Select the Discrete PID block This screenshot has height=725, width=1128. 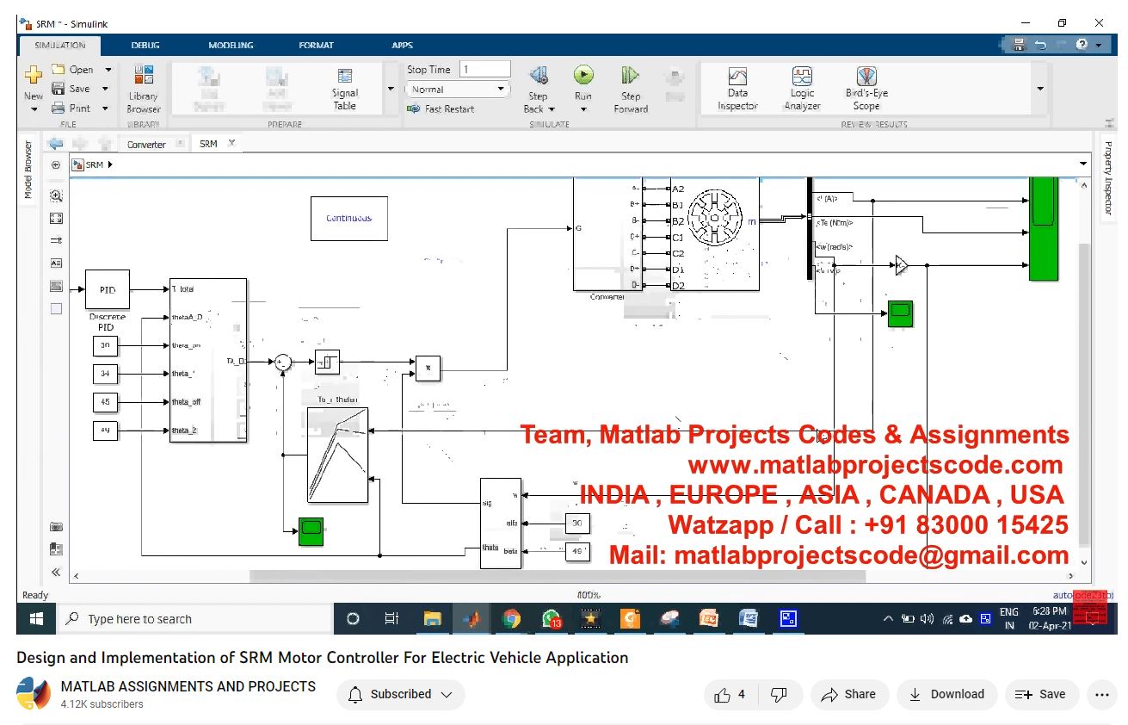coord(108,289)
